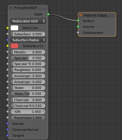
Task: Decrease IOR with the left arrow
Action: (13, 112)
